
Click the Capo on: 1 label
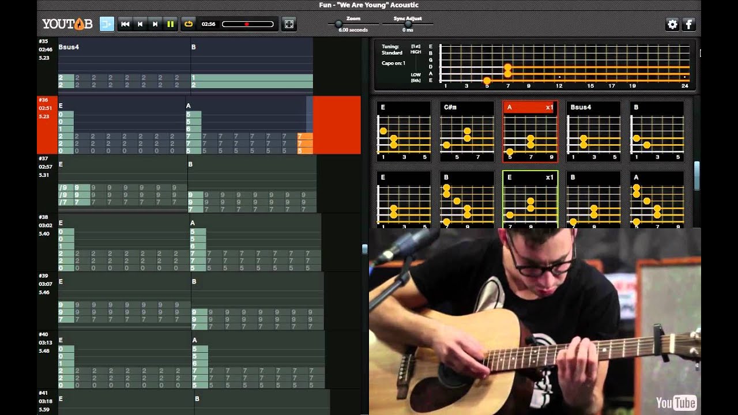pos(393,63)
